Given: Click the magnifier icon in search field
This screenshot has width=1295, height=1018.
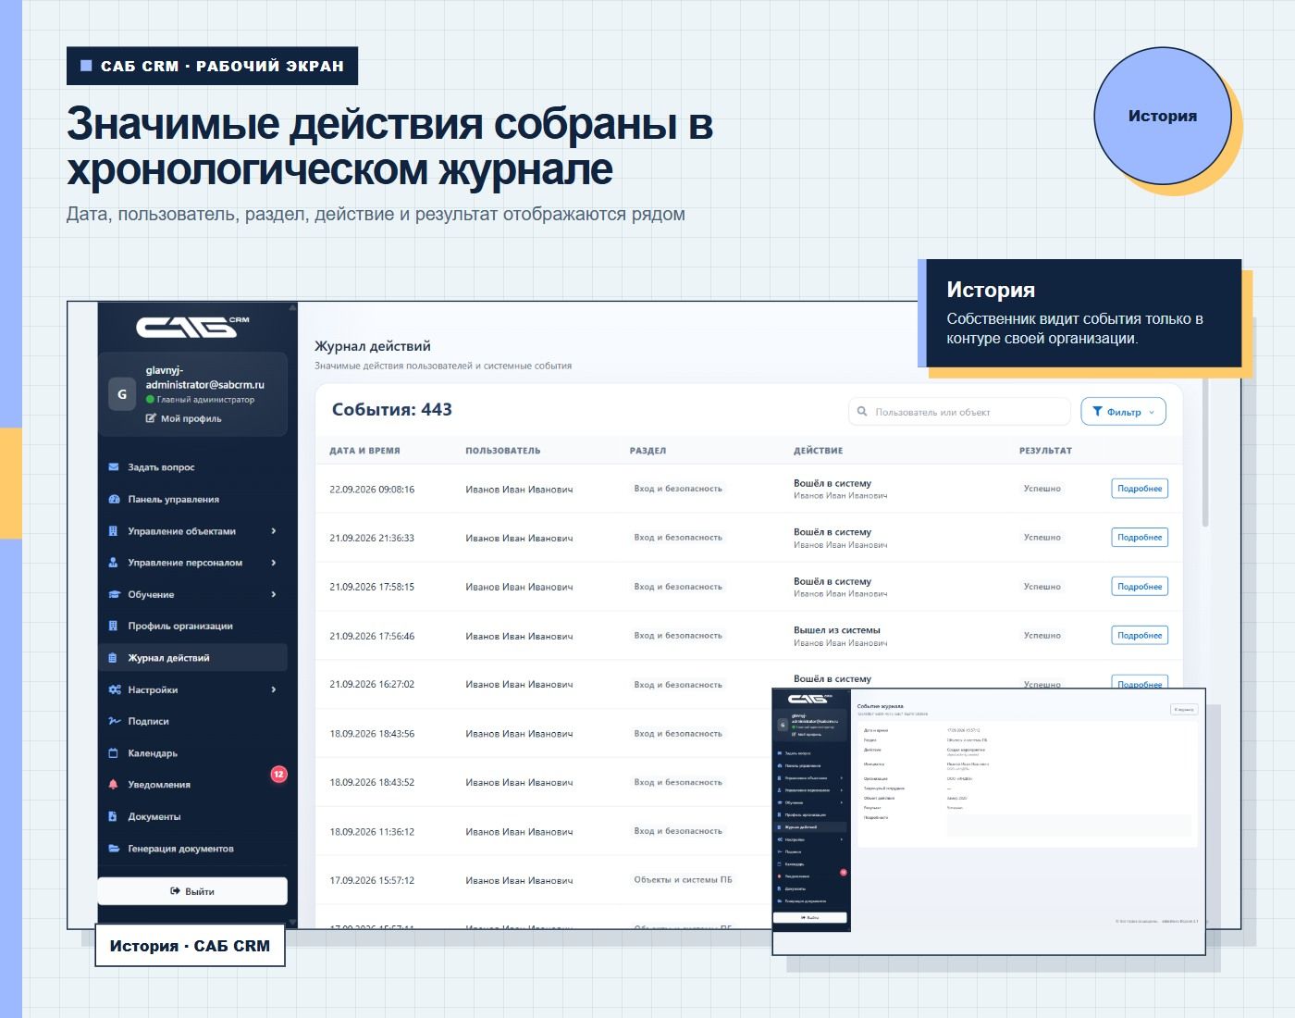Looking at the screenshot, I should click(x=862, y=412).
